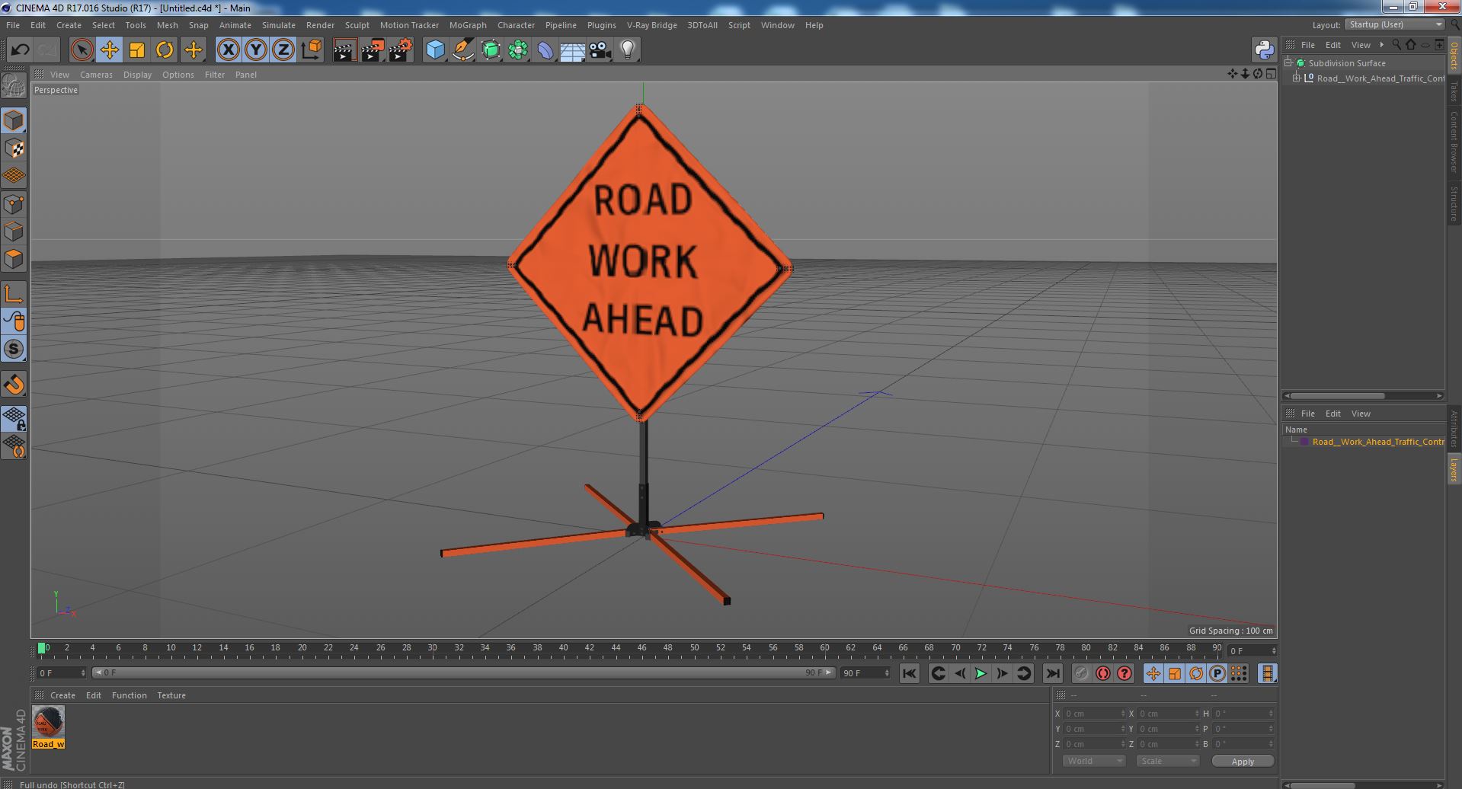This screenshot has width=1462, height=789.
Task: Toggle Snap enable magnet icon
Action: (14, 385)
